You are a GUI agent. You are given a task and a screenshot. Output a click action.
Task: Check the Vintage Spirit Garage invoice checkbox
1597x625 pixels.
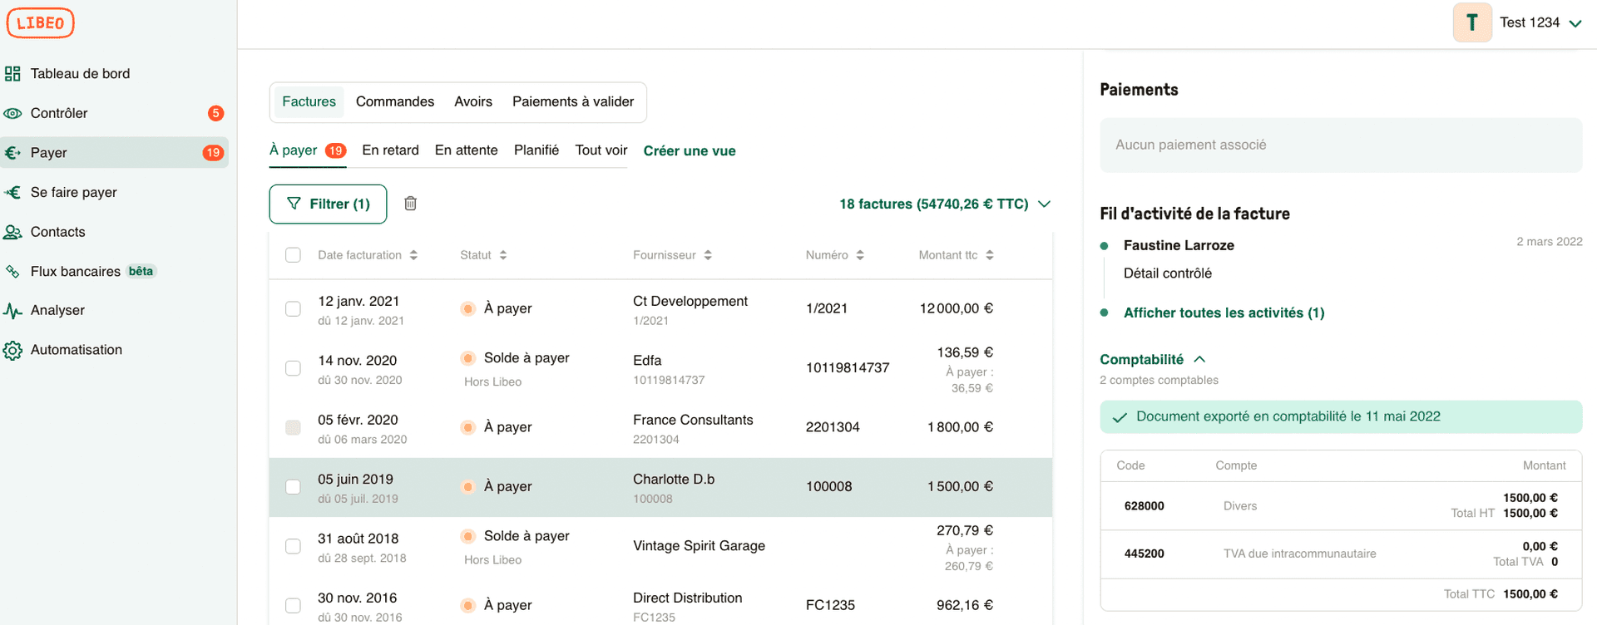(293, 546)
